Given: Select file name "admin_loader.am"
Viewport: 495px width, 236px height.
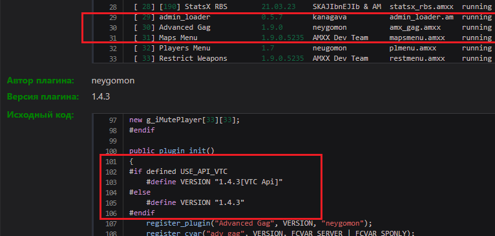Looking at the screenshot, I should click(x=421, y=17).
